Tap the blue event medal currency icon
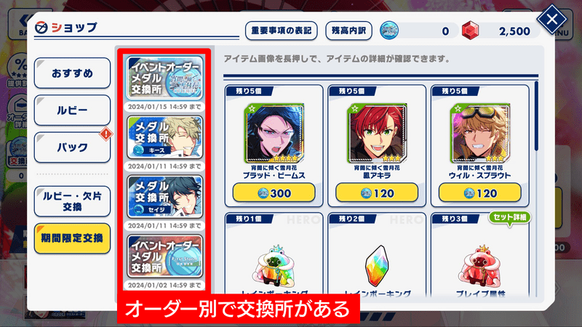Screen dimensions: 582x327 pyautogui.click(x=389, y=31)
